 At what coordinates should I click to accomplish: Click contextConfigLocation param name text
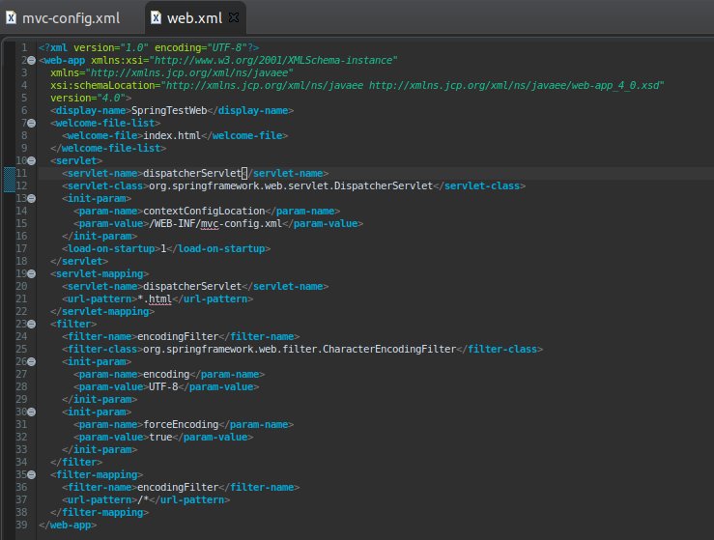204,211
